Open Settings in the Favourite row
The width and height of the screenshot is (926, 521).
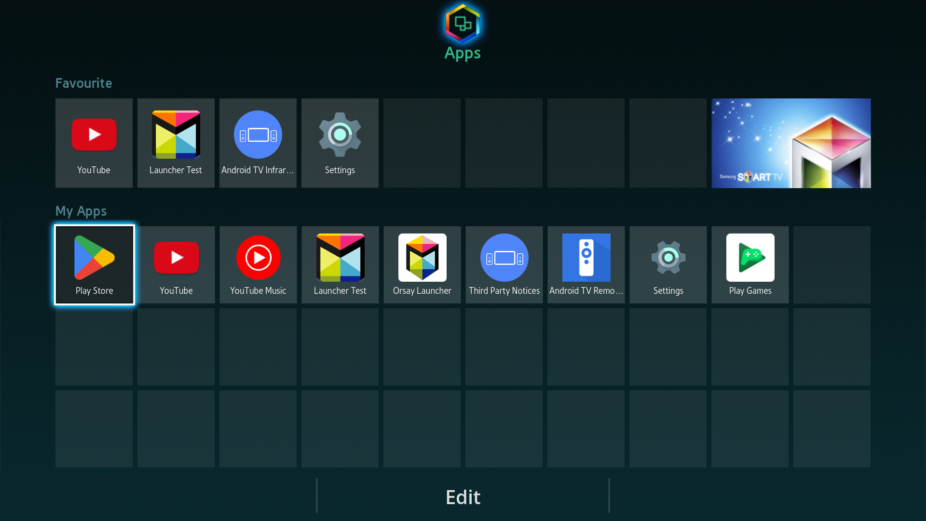pyautogui.click(x=340, y=143)
